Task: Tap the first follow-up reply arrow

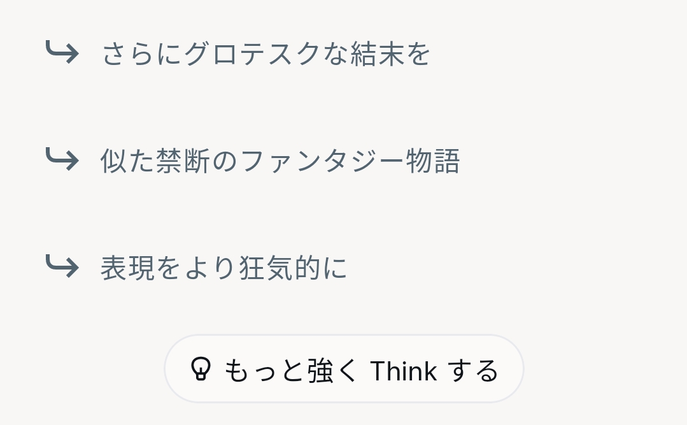Action: tap(62, 53)
